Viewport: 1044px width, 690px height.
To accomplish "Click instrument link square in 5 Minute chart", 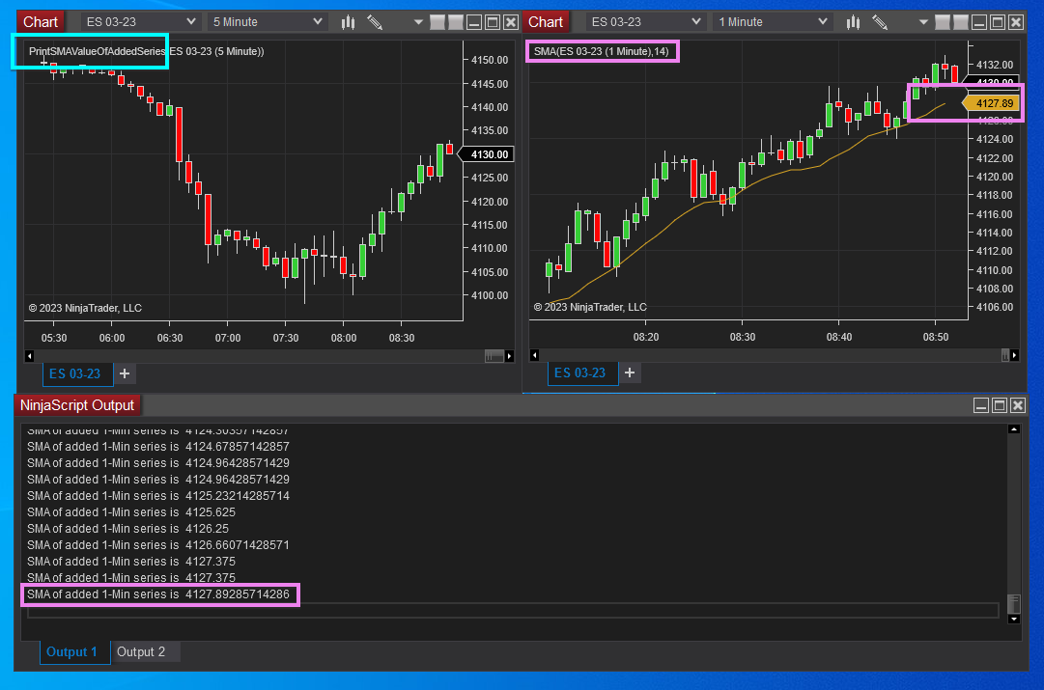I will (x=437, y=22).
